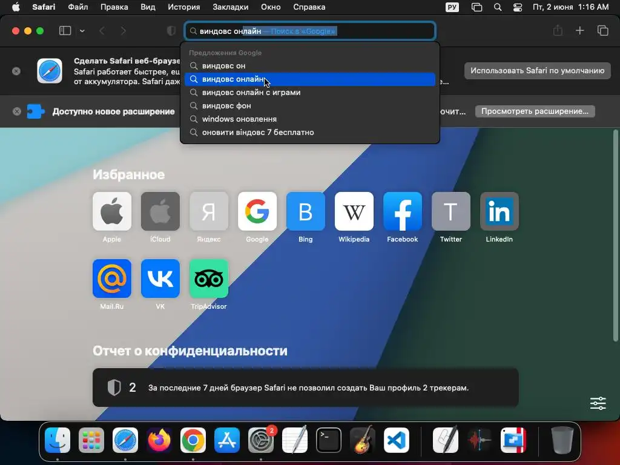Viewport: 620px width, 465px height.
Task: Open the Apple menu
Action: [x=15, y=7]
